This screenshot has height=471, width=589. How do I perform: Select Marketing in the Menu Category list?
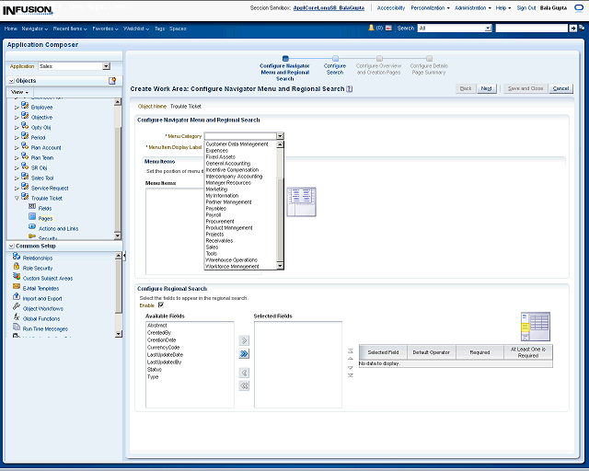[216, 189]
